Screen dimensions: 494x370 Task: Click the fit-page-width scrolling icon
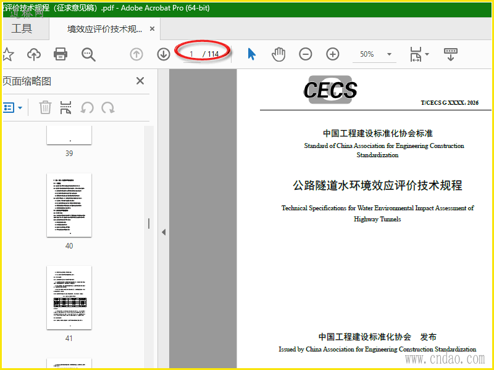(x=416, y=54)
